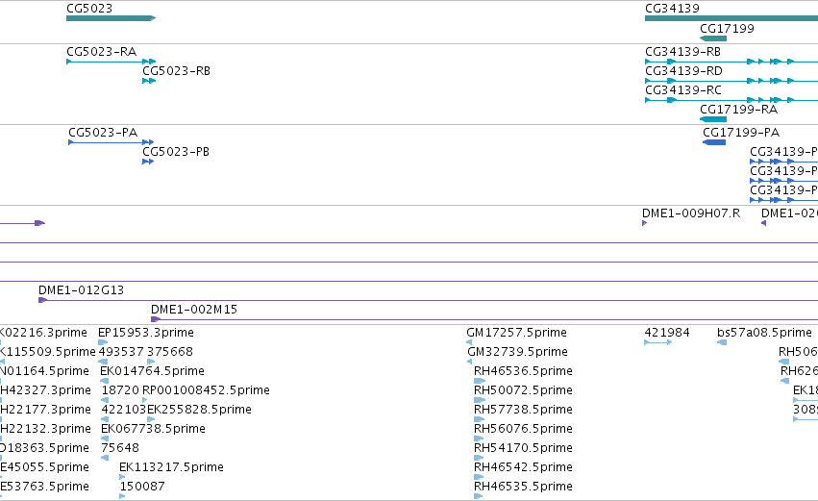
Task: Open the CG5023-RB transcript label
Action: pyautogui.click(x=176, y=71)
